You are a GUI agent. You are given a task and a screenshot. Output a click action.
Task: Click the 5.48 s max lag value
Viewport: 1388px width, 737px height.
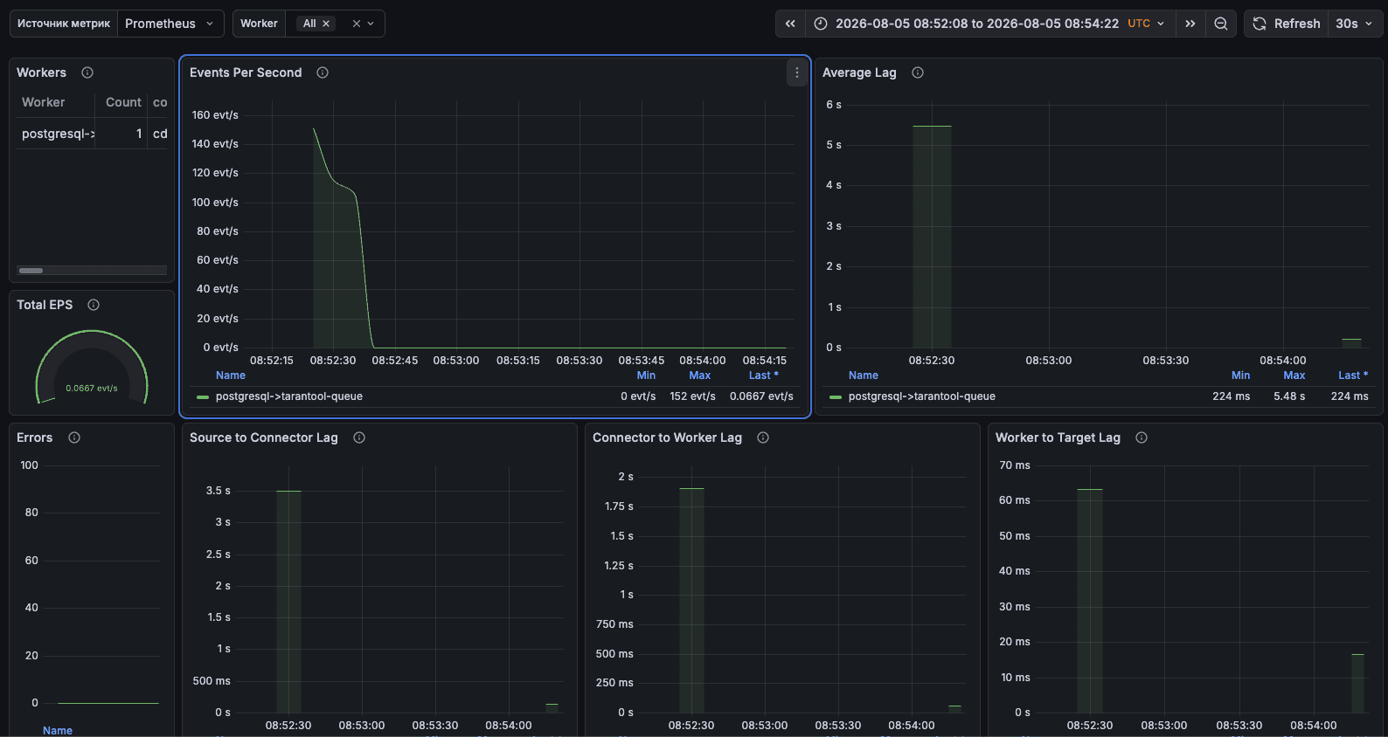pos(1289,396)
